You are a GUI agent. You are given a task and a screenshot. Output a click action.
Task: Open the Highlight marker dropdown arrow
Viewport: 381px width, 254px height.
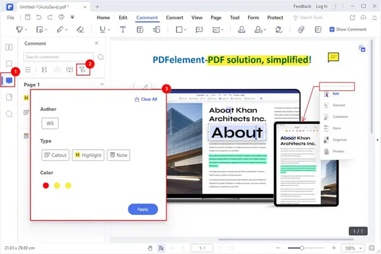click(x=26, y=30)
